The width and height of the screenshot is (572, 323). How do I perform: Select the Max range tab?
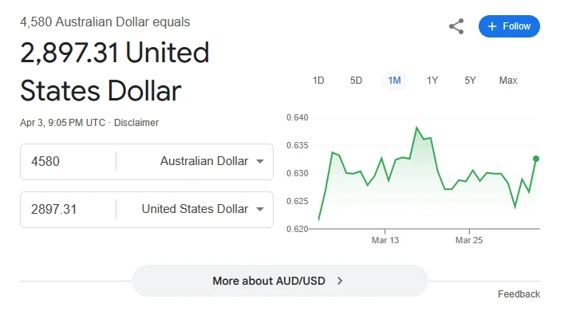(x=508, y=81)
